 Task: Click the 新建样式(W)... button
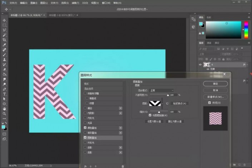(215, 97)
